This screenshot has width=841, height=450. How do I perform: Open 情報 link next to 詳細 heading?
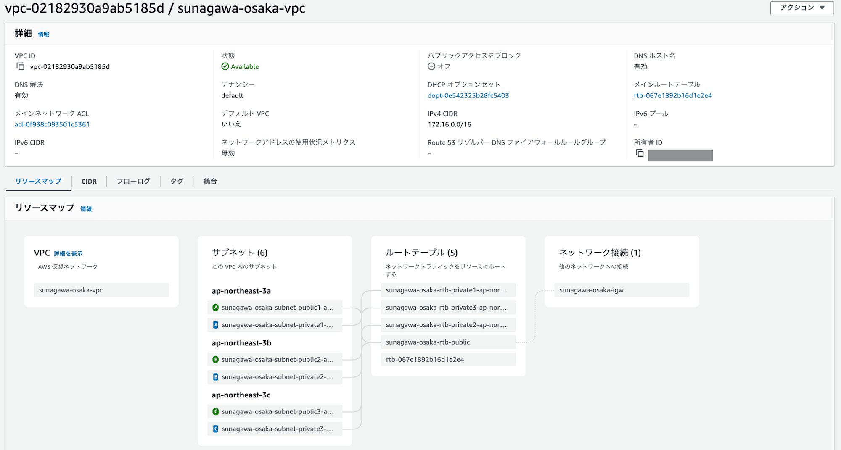click(x=44, y=34)
